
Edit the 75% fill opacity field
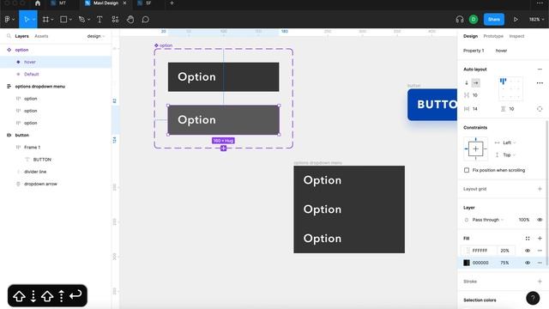coord(504,263)
